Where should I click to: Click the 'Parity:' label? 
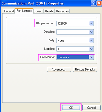[51, 40]
